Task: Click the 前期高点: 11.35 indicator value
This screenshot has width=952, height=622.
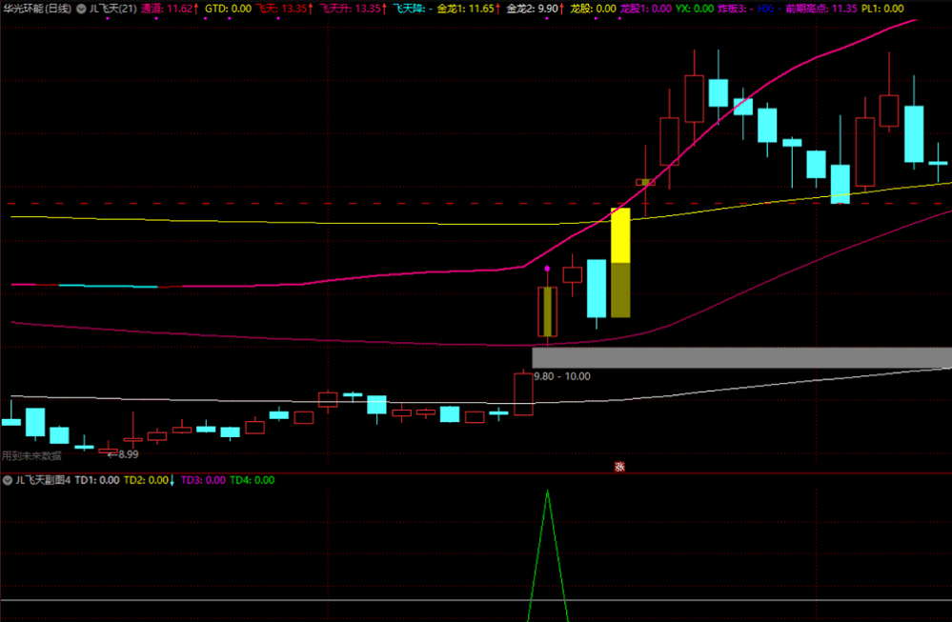Action: [820, 10]
